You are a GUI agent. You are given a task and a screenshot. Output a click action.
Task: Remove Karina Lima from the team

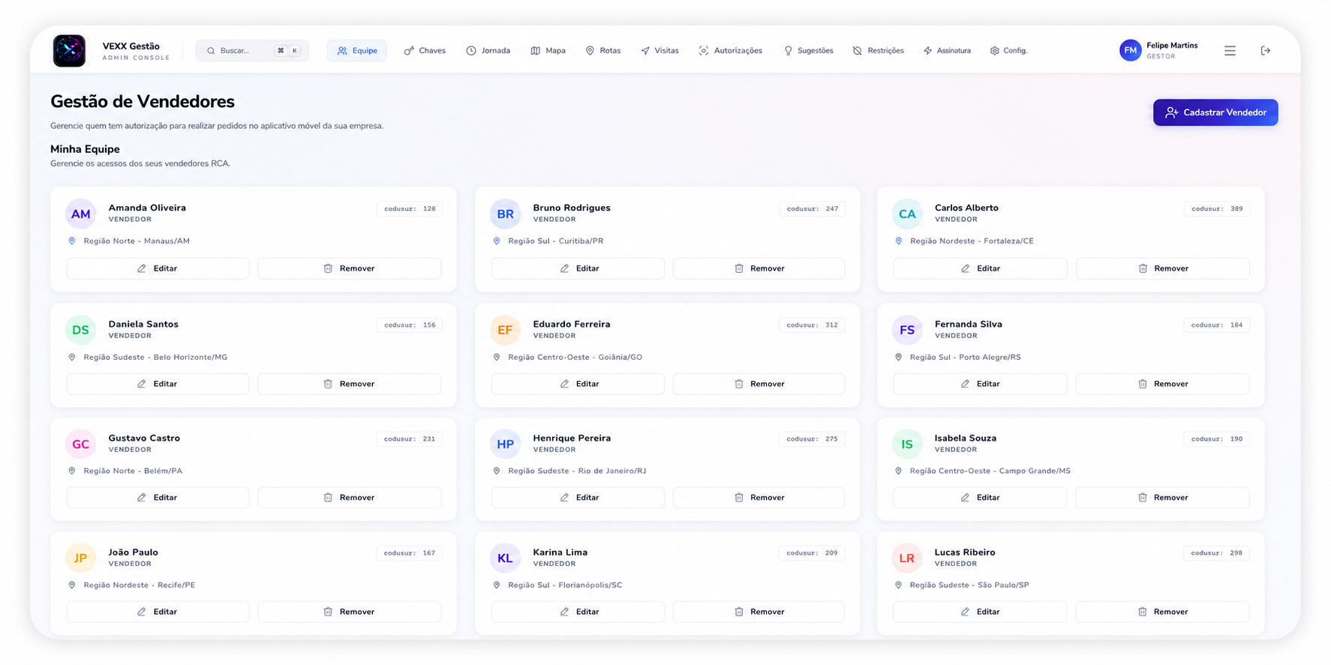coord(759,612)
